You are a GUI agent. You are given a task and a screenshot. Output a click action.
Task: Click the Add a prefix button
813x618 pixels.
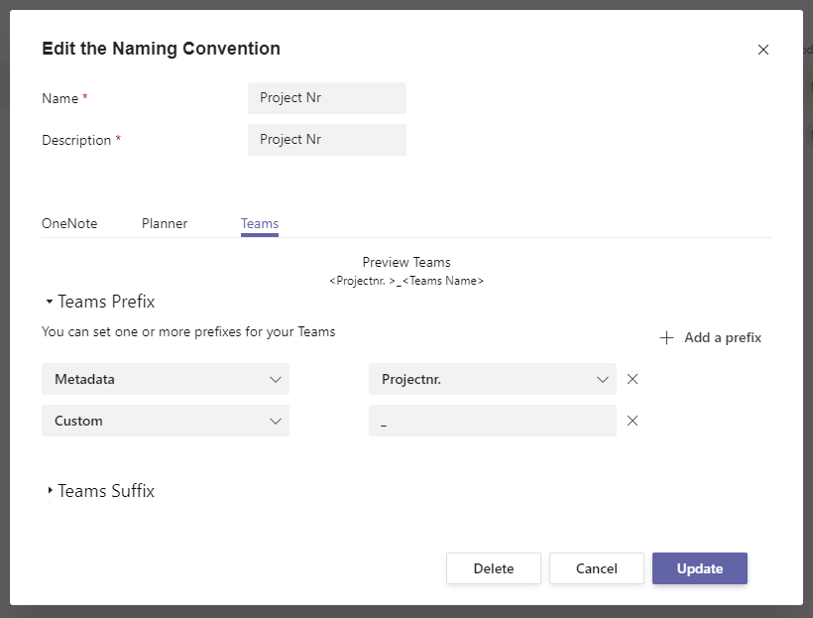710,338
